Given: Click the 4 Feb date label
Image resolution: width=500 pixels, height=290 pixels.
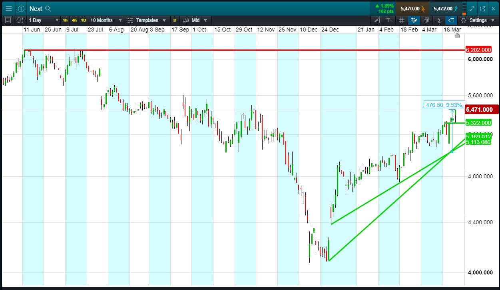Looking at the screenshot, I should 386,30.
